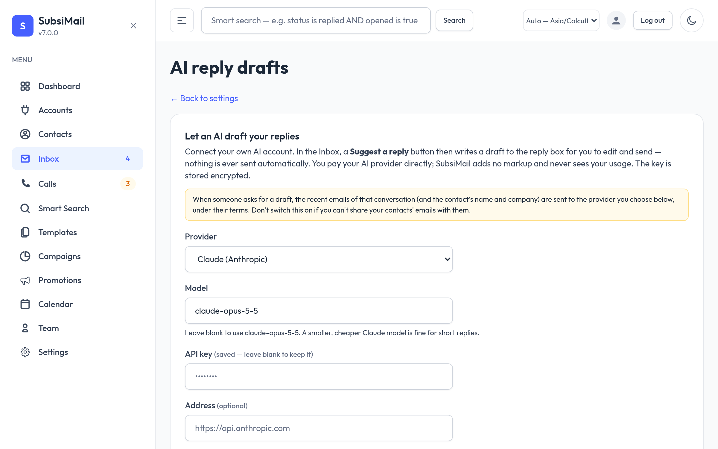The width and height of the screenshot is (718, 449).
Task: Open the Smart Search menu item
Action: [x=77, y=208]
